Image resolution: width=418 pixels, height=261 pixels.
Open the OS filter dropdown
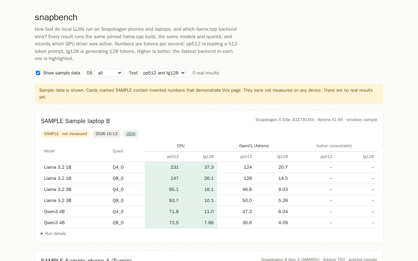click(108, 73)
